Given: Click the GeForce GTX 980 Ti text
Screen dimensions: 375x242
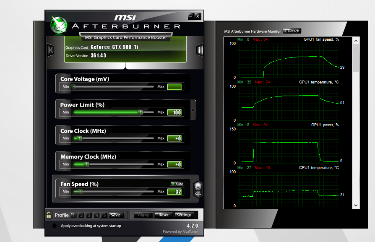Looking at the screenshot, I should point(115,47).
